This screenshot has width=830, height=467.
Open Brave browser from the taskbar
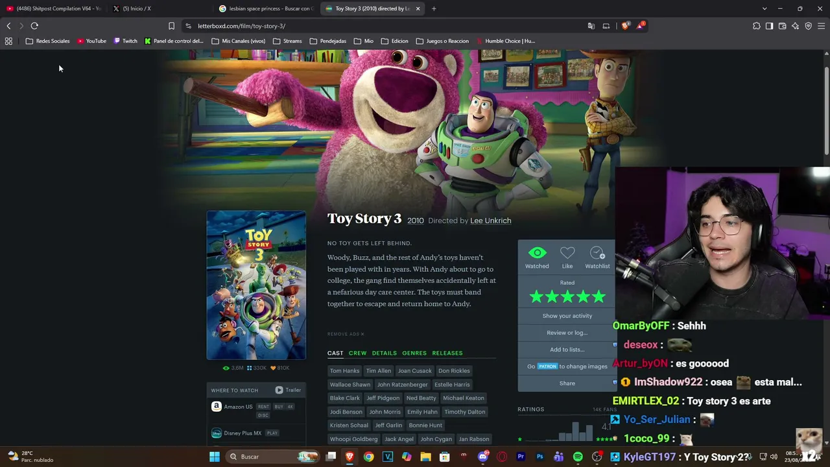point(350,457)
